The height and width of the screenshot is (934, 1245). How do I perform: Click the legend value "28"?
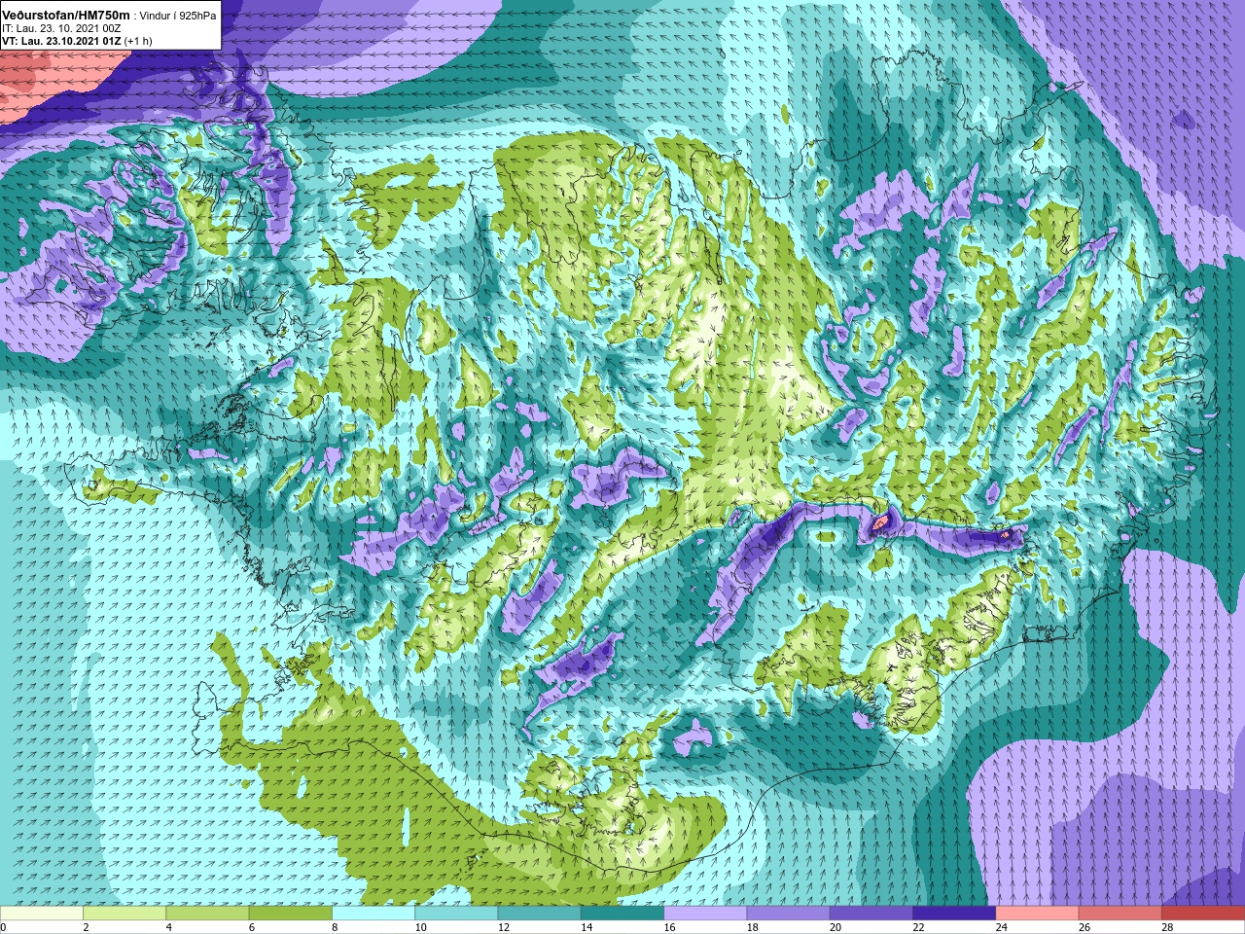pyautogui.click(x=1166, y=927)
